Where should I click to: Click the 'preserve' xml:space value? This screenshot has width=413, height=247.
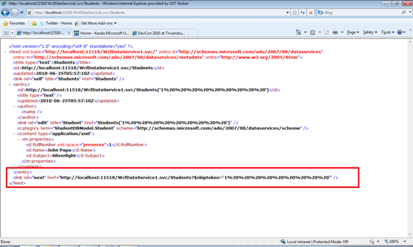[x=93, y=144]
